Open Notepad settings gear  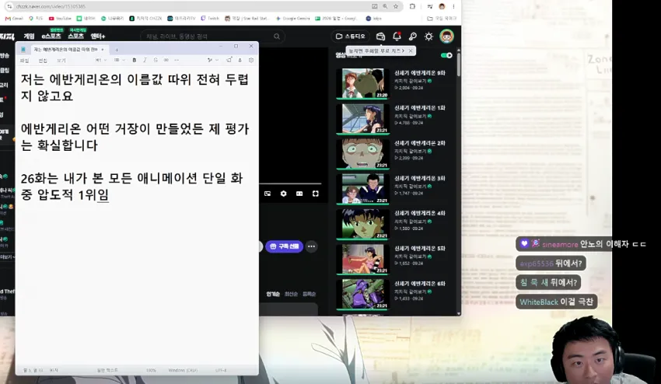click(251, 61)
